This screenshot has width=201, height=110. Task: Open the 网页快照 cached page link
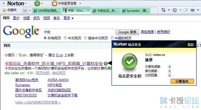[43, 73]
